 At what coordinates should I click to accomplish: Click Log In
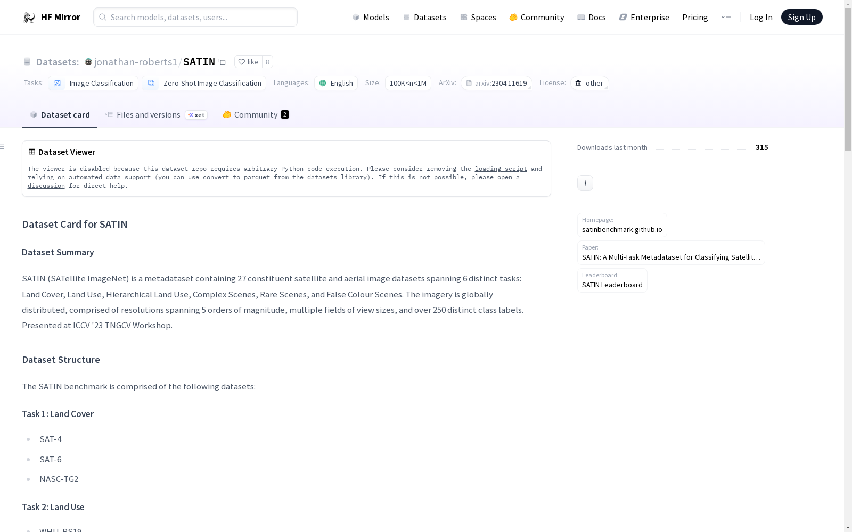[x=761, y=17]
